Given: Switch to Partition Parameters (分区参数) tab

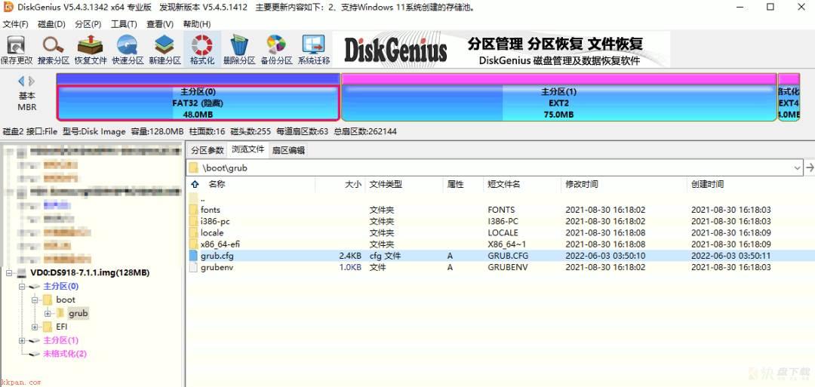Looking at the screenshot, I should point(208,151).
